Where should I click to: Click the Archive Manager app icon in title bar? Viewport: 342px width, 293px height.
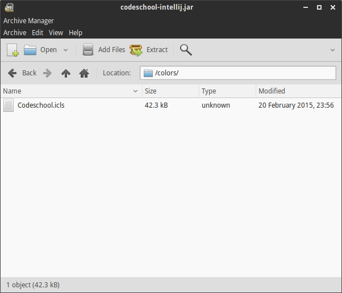(9, 7)
